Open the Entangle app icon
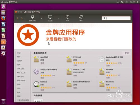The height and width of the screenshot is (105, 140). (x=102, y=72)
